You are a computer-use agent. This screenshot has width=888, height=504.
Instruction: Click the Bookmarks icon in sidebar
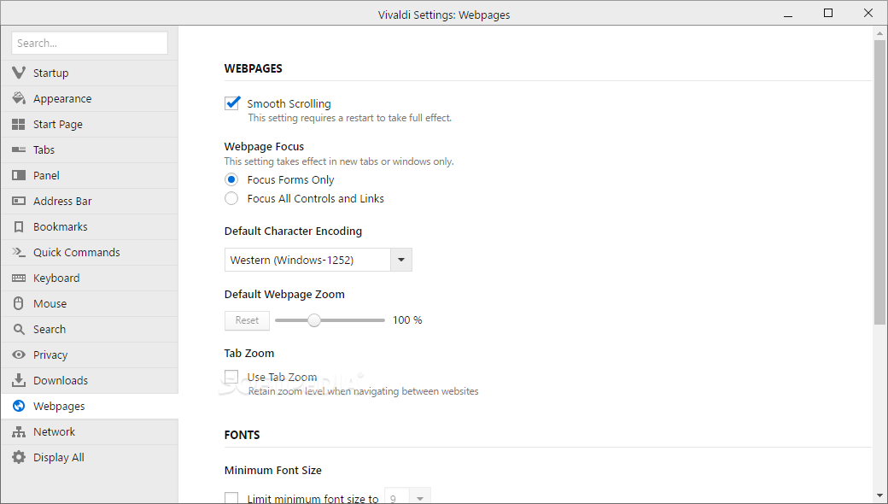(x=18, y=226)
